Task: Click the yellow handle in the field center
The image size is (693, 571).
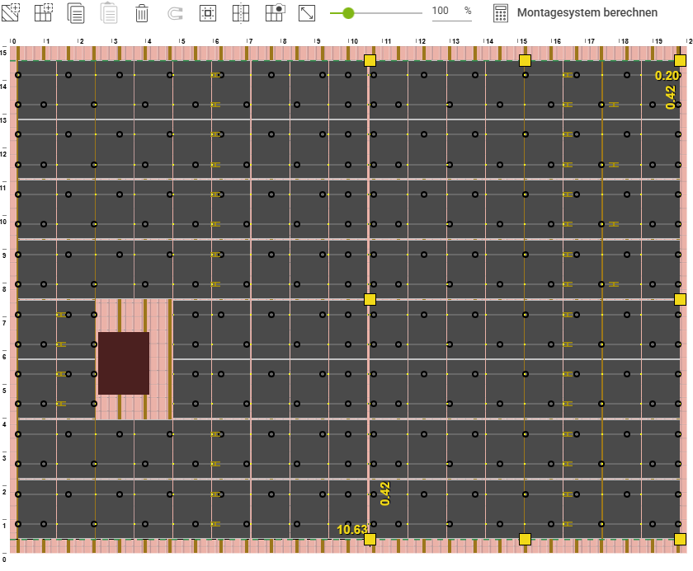Action: (370, 299)
